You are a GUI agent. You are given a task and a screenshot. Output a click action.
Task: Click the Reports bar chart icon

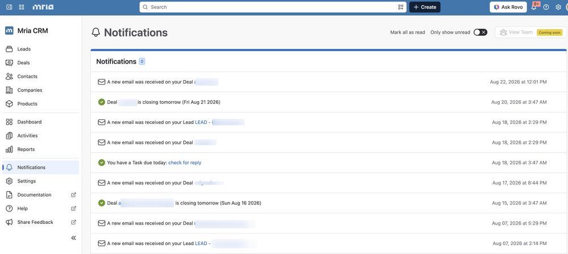coord(10,149)
